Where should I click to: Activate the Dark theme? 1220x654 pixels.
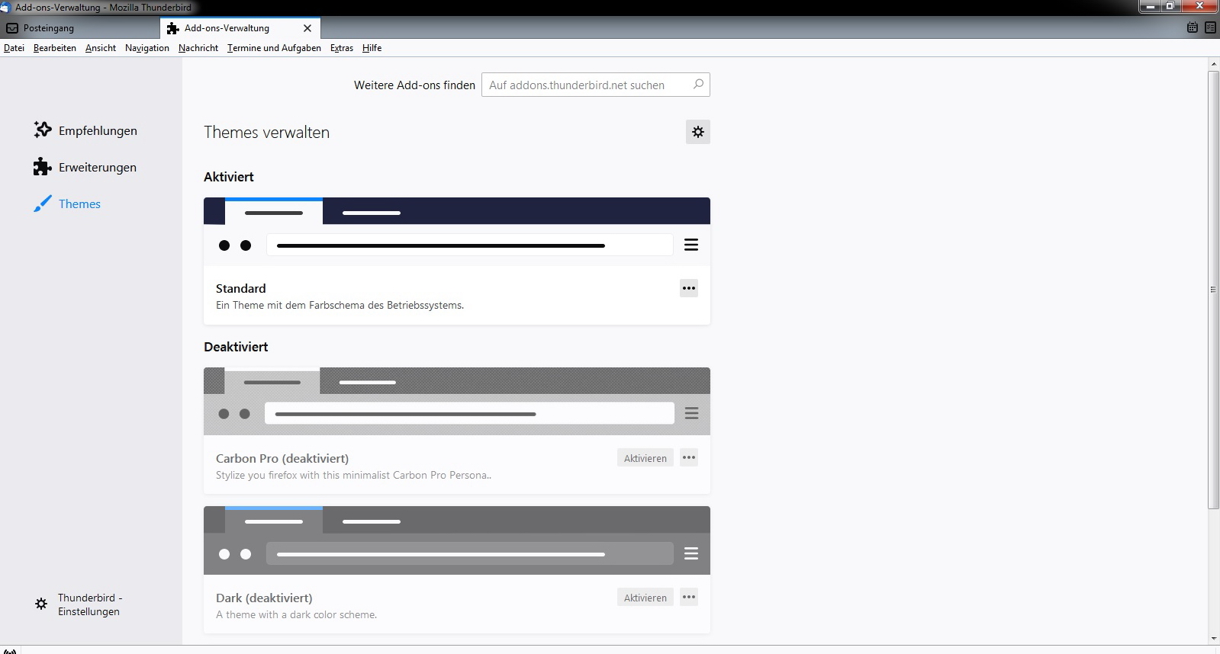coord(645,598)
